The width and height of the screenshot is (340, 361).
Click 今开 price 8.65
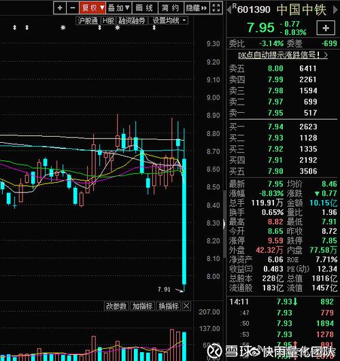(275, 231)
